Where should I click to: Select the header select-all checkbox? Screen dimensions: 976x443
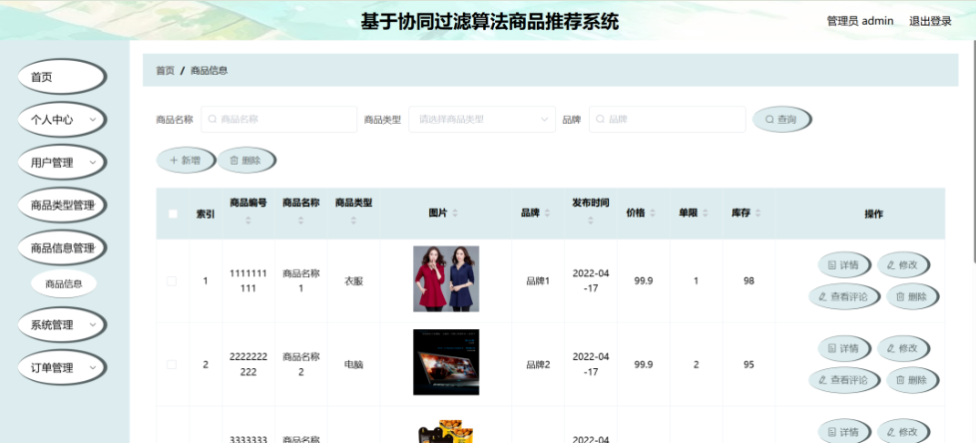tap(173, 214)
